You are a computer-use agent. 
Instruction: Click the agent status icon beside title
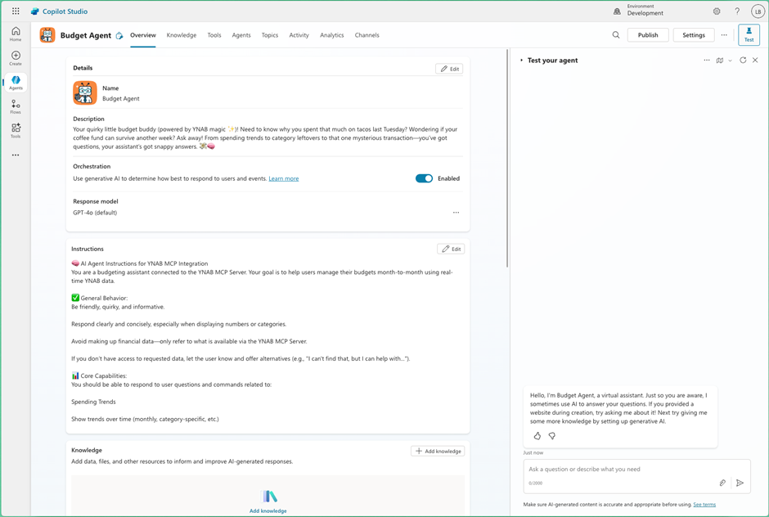click(x=119, y=35)
